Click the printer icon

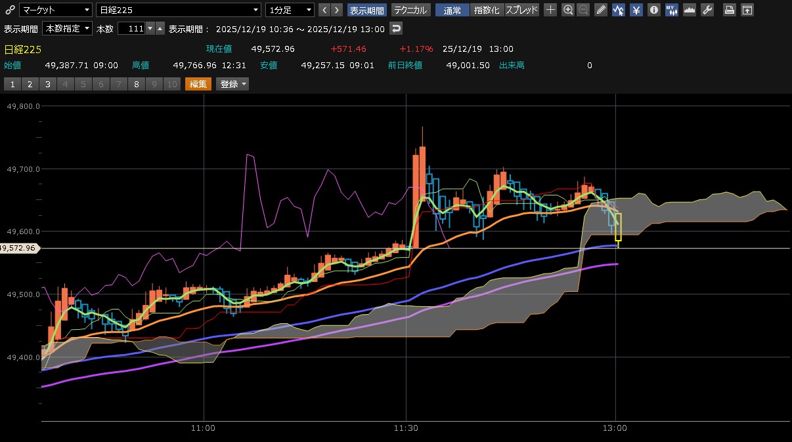[x=730, y=10]
